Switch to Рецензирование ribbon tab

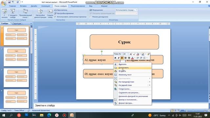[78, 6]
